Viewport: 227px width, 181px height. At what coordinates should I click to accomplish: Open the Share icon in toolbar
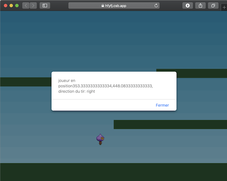click(200, 6)
